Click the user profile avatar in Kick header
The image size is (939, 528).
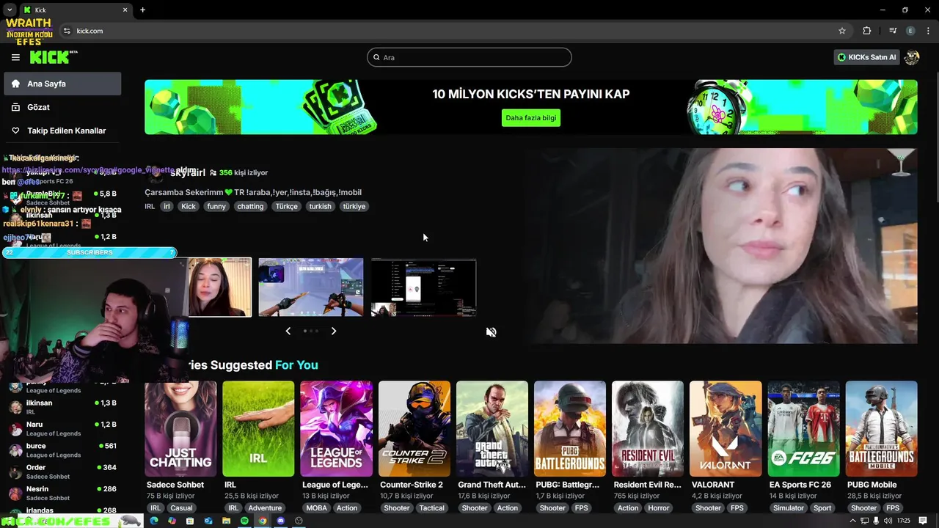(x=912, y=57)
